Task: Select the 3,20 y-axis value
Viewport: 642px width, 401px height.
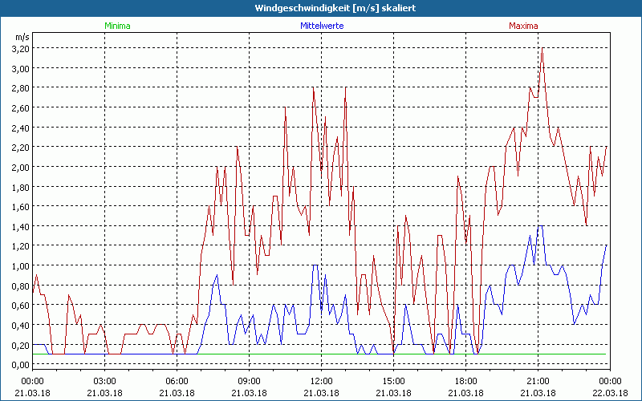Action: coord(20,49)
